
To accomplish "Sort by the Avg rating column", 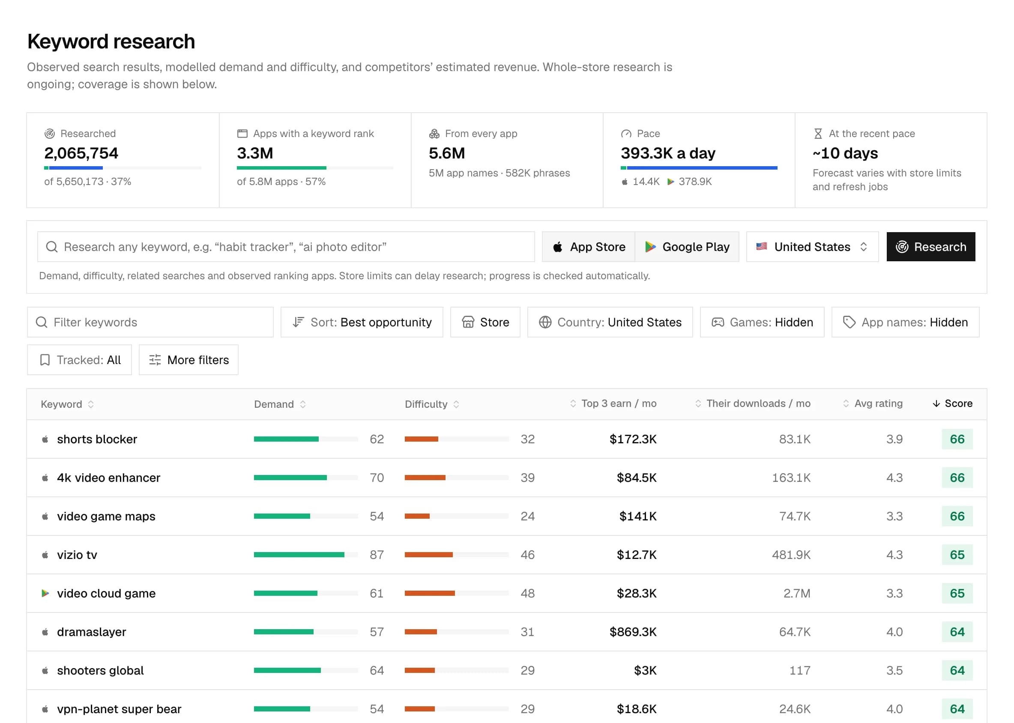I will click(872, 403).
